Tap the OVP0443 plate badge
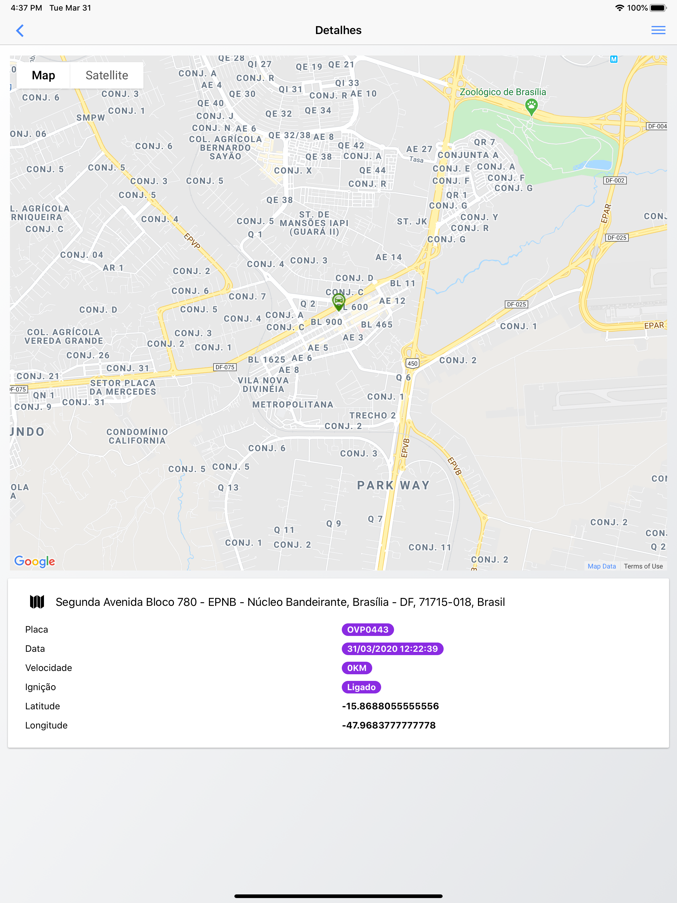This screenshot has height=903, width=677. pyautogui.click(x=368, y=629)
